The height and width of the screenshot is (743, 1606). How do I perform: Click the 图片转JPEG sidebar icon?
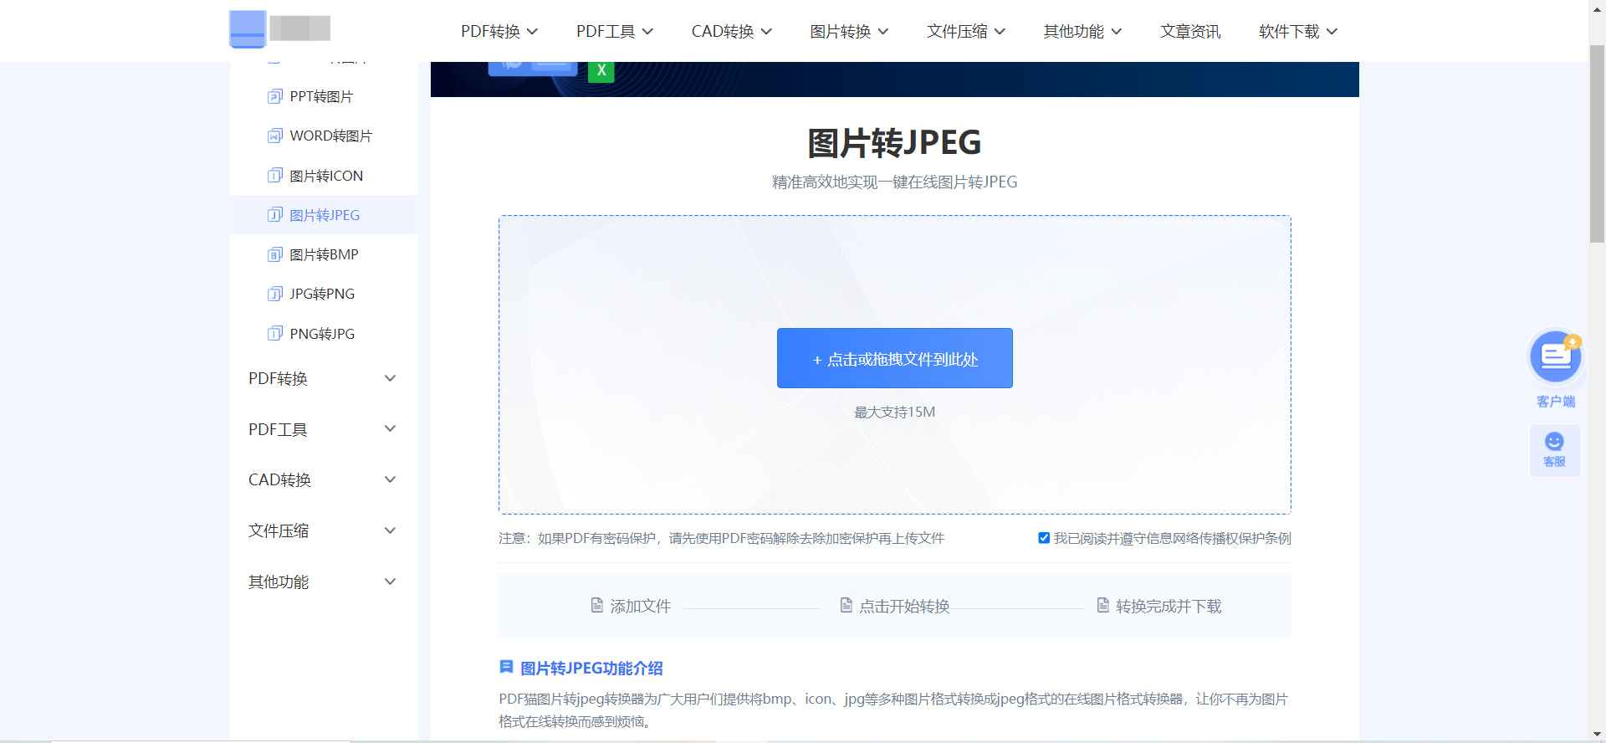pyautogui.click(x=274, y=215)
